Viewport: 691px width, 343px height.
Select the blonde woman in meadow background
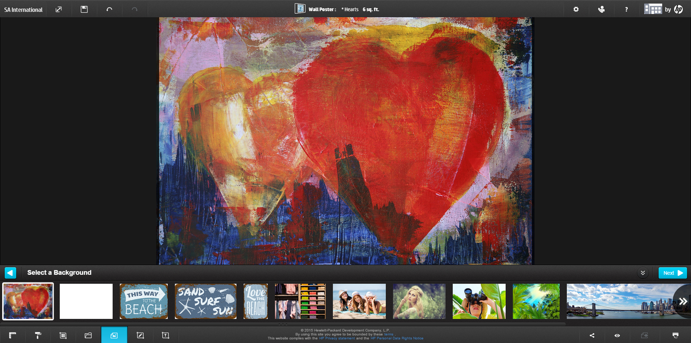tap(419, 301)
